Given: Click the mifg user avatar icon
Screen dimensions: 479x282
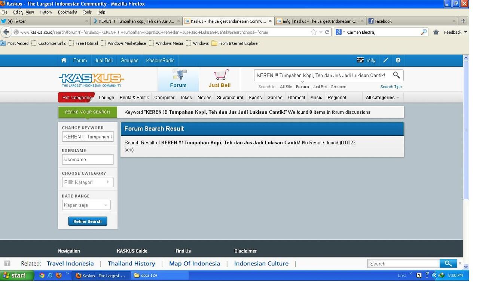Looking at the screenshot, I should tap(360, 60).
